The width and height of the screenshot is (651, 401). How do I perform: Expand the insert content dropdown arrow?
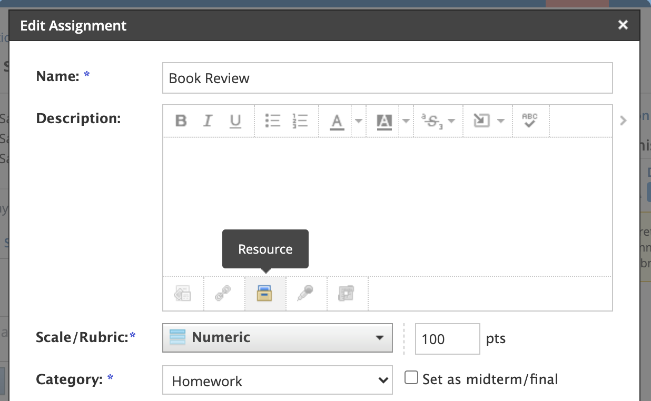click(x=500, y=121)
